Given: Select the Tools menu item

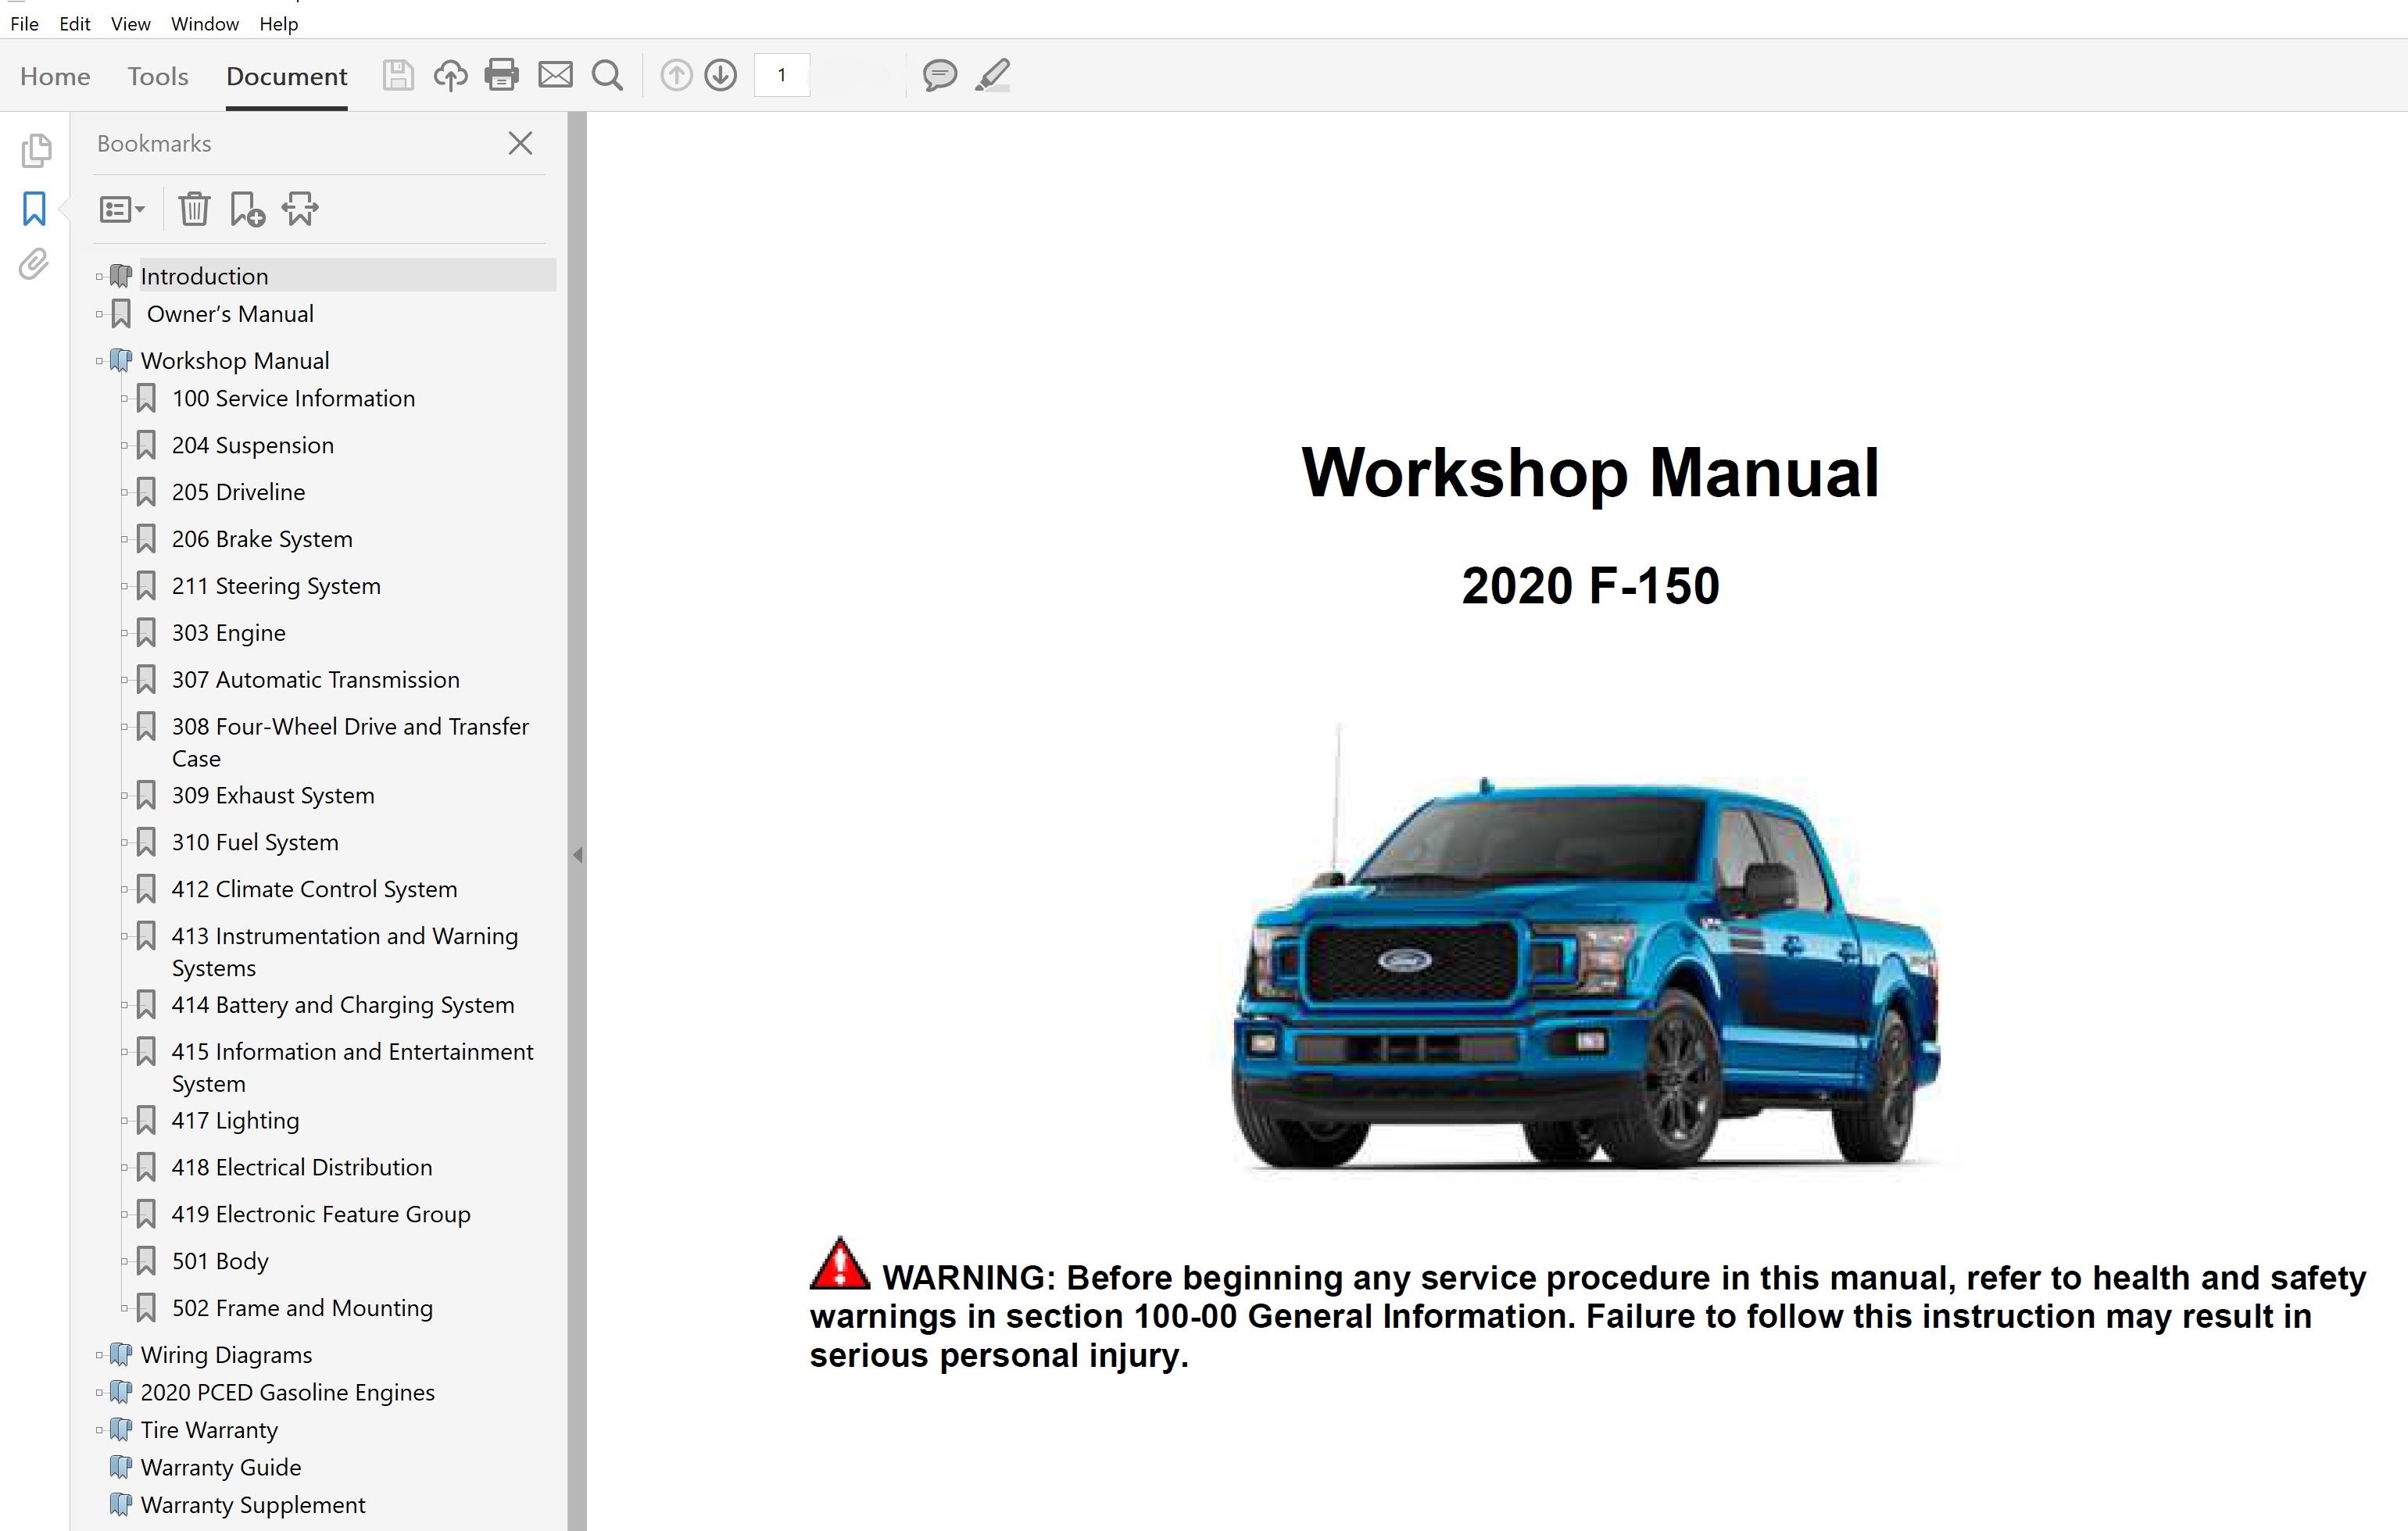Looking at the screenshot, I should point(156,73).
